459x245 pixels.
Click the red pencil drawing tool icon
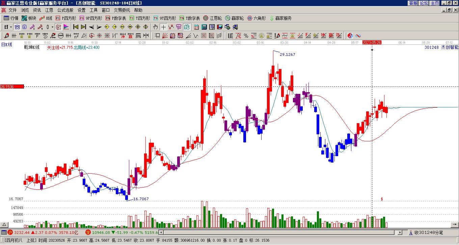[x=6, y=36]
